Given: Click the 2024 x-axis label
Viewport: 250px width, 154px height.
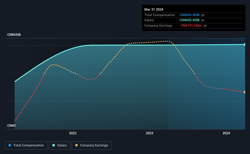Looking at the screenshot, I should click(226, 133).
